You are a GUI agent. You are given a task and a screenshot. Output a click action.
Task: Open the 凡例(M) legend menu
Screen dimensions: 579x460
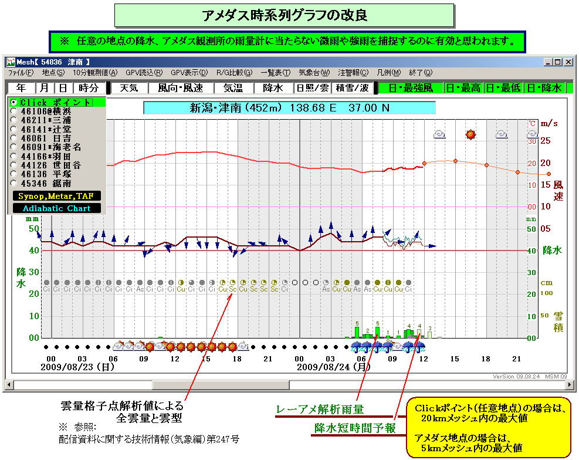click(389, 73)
